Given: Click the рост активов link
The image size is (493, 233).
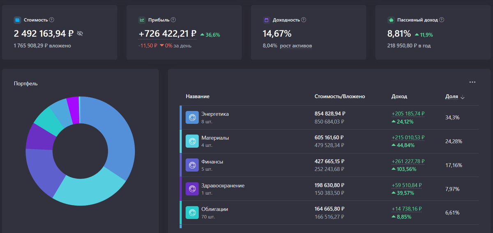Looking at the screenshot, I should tap(296, 46).
